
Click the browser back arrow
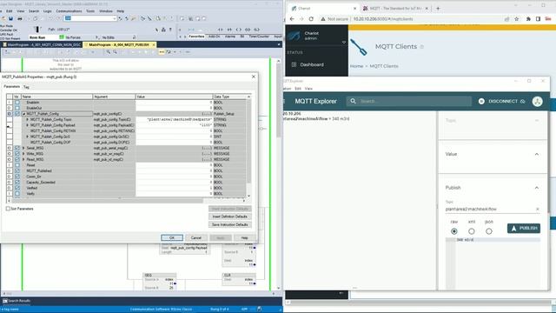tap(292, 19)
